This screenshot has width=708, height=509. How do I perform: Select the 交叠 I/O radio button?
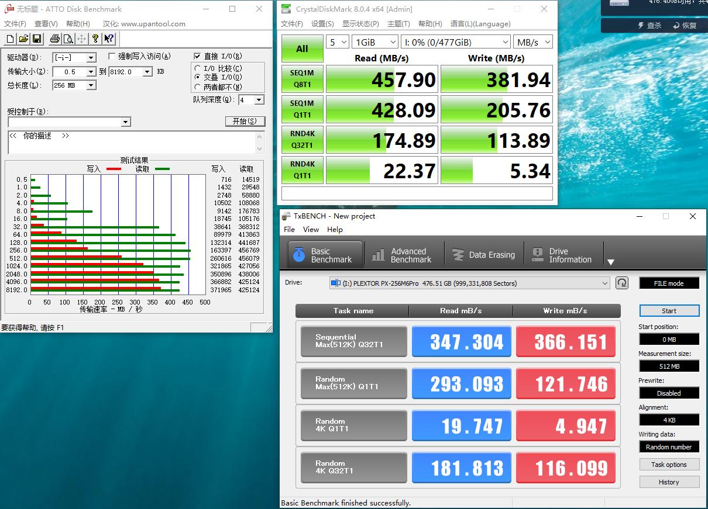198,77
